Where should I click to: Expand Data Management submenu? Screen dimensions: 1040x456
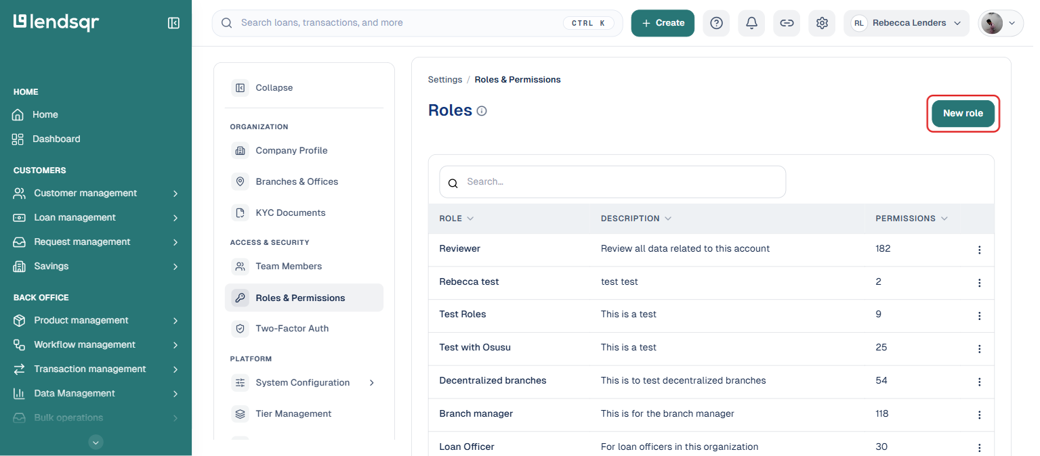175,394
